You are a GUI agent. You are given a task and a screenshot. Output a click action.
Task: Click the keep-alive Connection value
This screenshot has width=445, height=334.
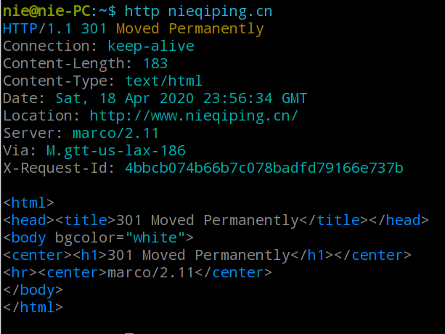click(x=151, y=46)
